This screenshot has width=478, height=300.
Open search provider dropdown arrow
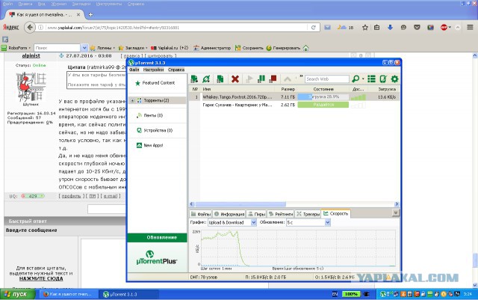(363, 79)
